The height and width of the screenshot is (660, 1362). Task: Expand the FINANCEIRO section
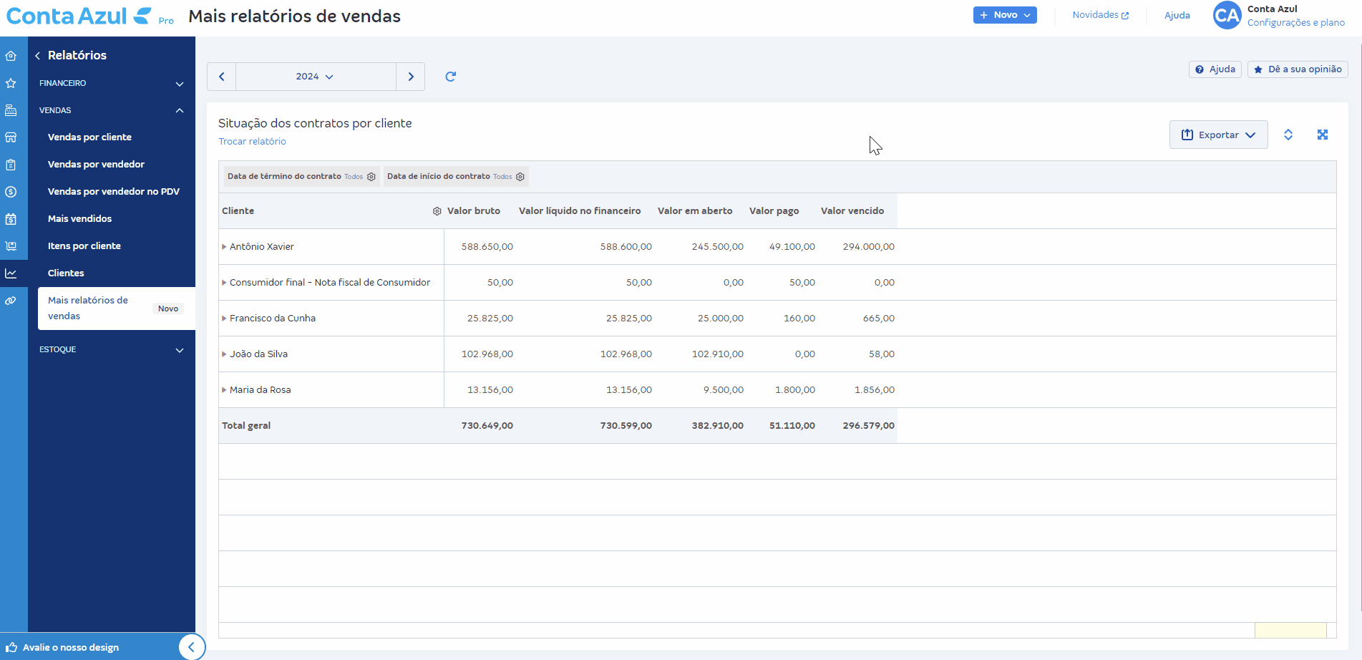click(112, 83)
